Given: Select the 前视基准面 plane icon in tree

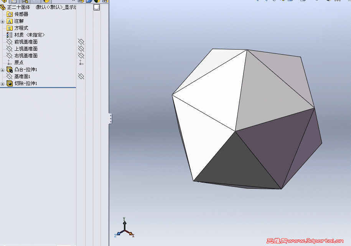Looking at the screenshot, I should (x=10, y=42).
